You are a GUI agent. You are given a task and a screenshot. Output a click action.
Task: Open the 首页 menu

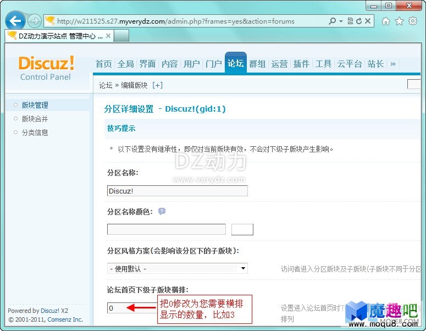[x=103, y=64]
